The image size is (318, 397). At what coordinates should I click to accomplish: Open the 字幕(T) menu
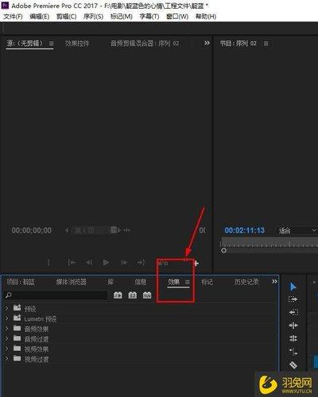[149, 17]
